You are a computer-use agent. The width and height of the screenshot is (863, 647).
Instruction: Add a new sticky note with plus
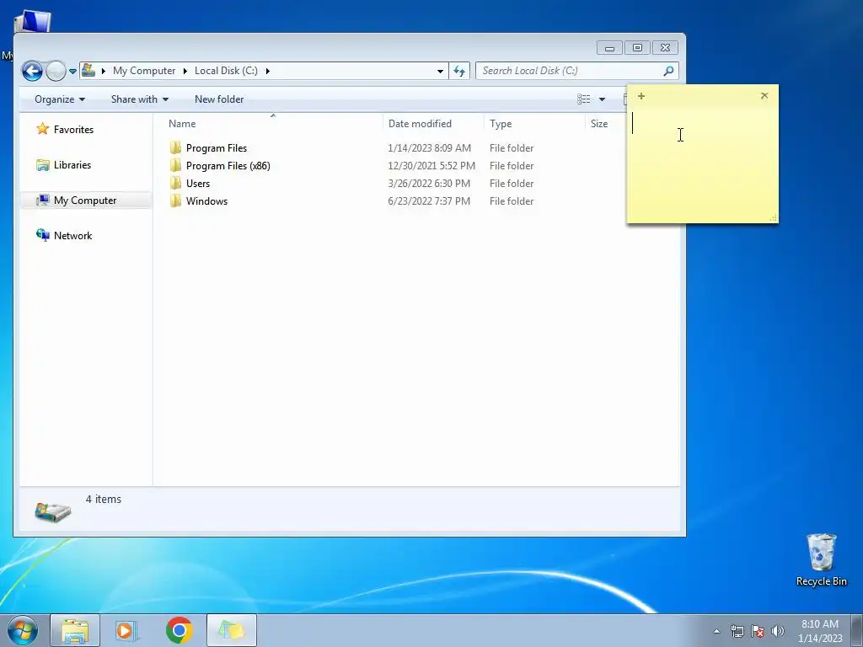pyautogui.click(x=641, y=96)
